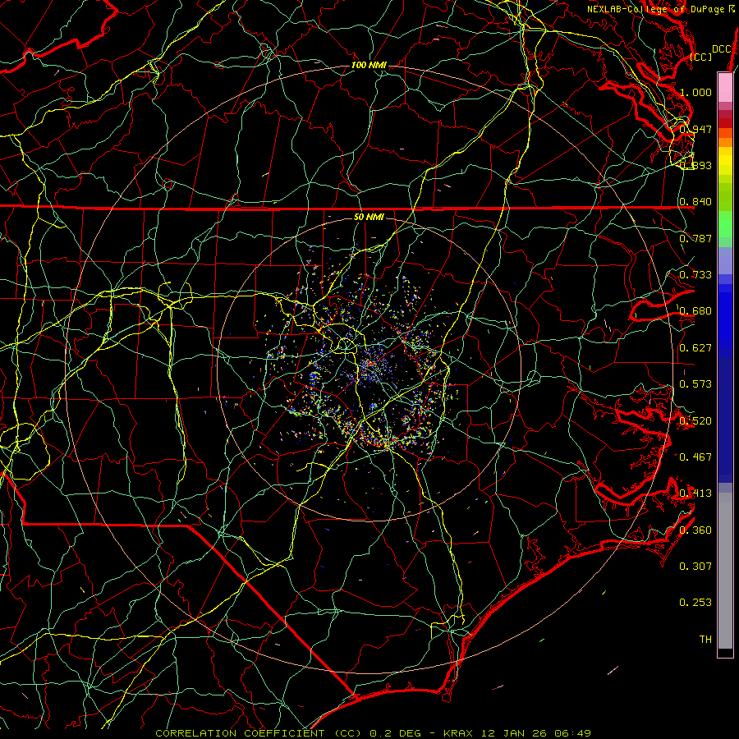Click the TH label on the scale
This screenshot has width=739, height=739.
point(705,640)
